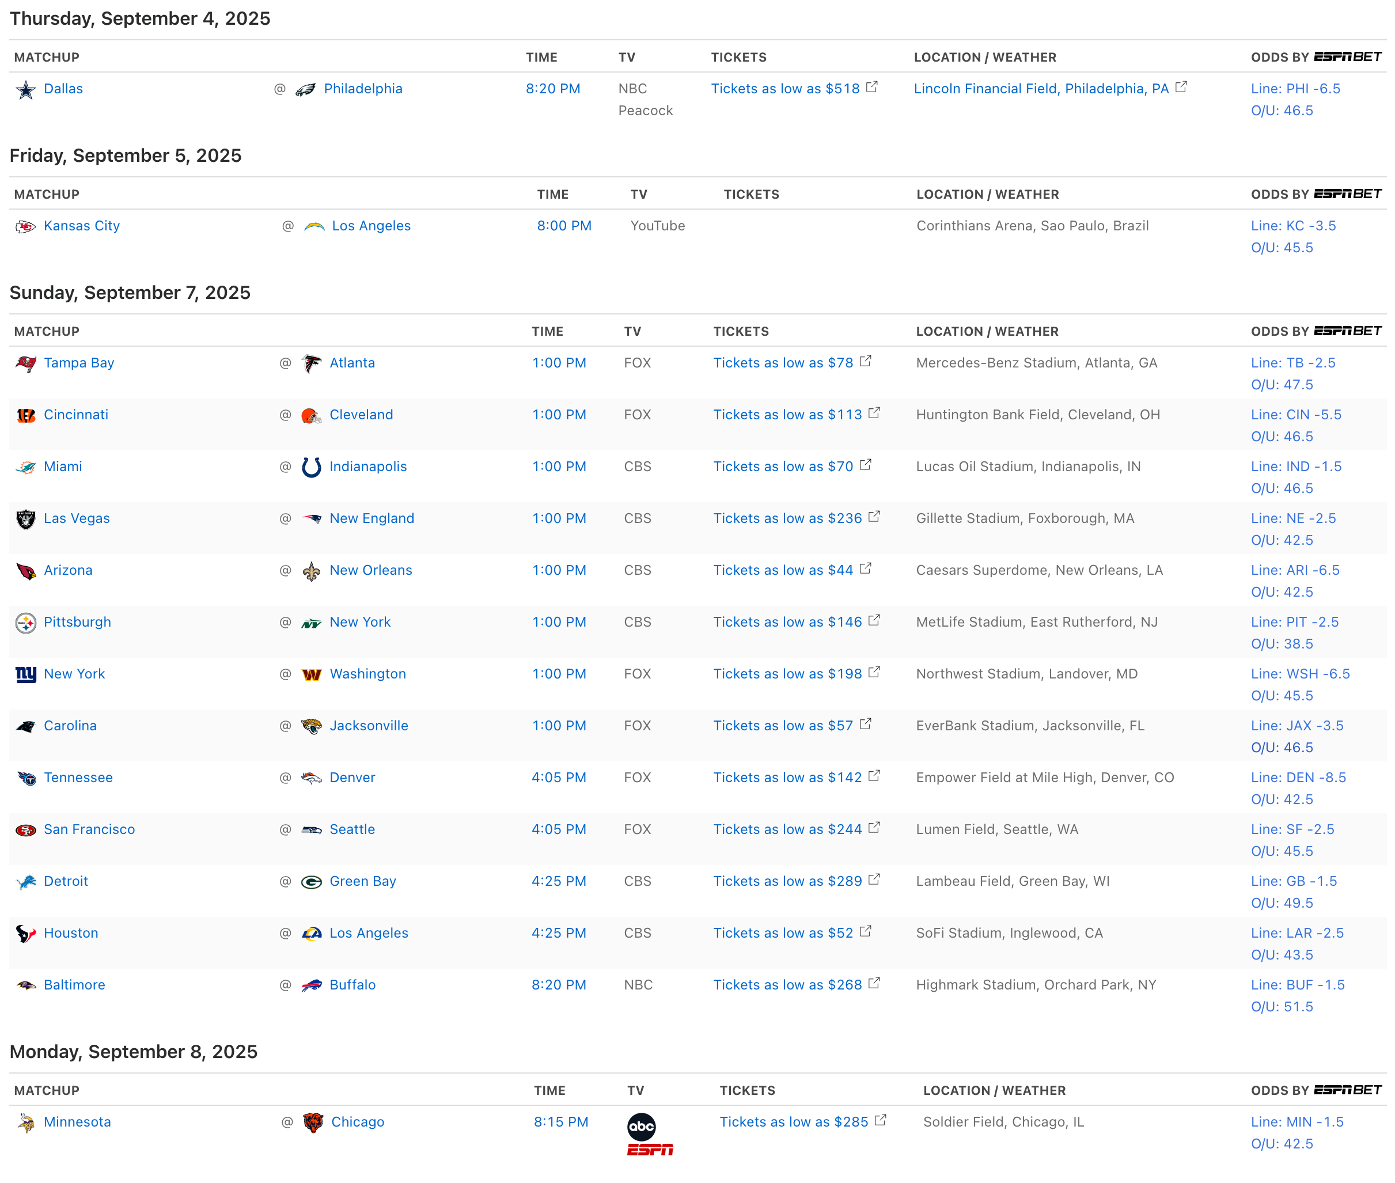Open O/U: 51.5 for Baltimore game
This screenshot has width=1395, height=1183.
tap(1282, 1007)
